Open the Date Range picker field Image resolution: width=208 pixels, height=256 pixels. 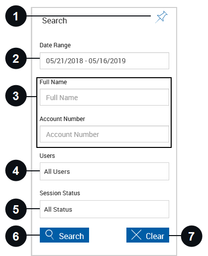[x=104, y=61]
